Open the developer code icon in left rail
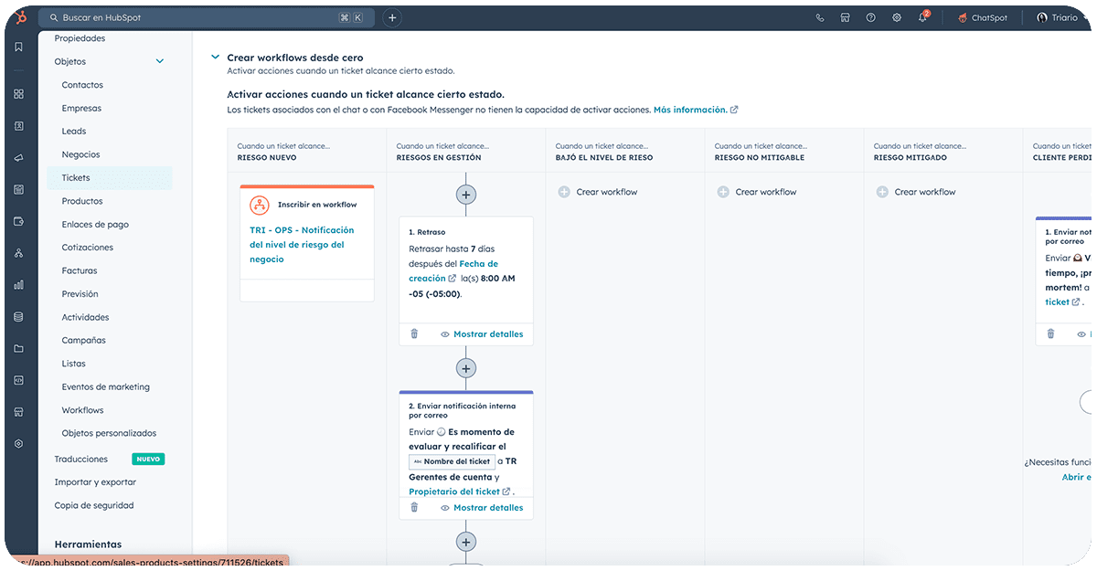Image resolution: width=1097 pixels, height=571 pixels. [19, 380]
